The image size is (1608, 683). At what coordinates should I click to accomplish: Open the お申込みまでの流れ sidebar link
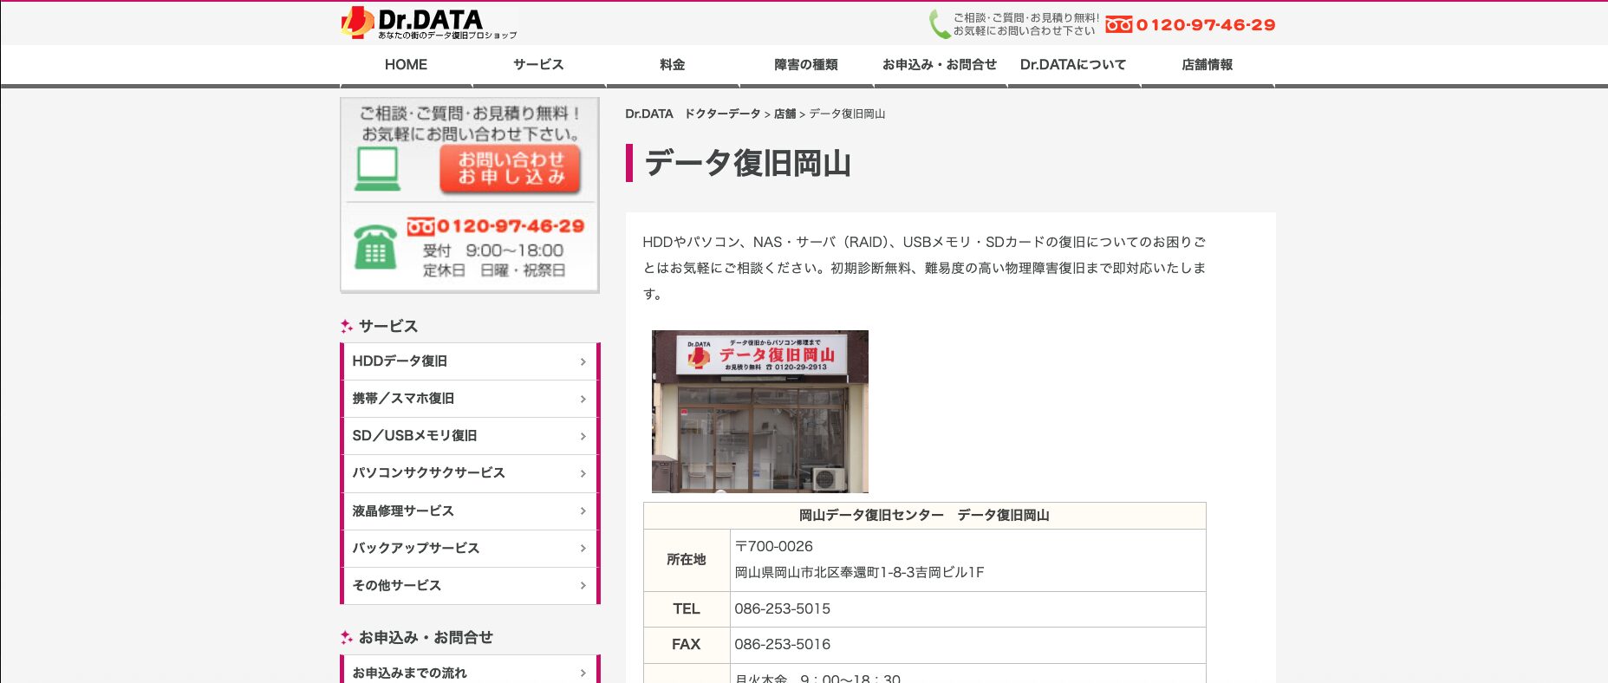coord(470,669)
